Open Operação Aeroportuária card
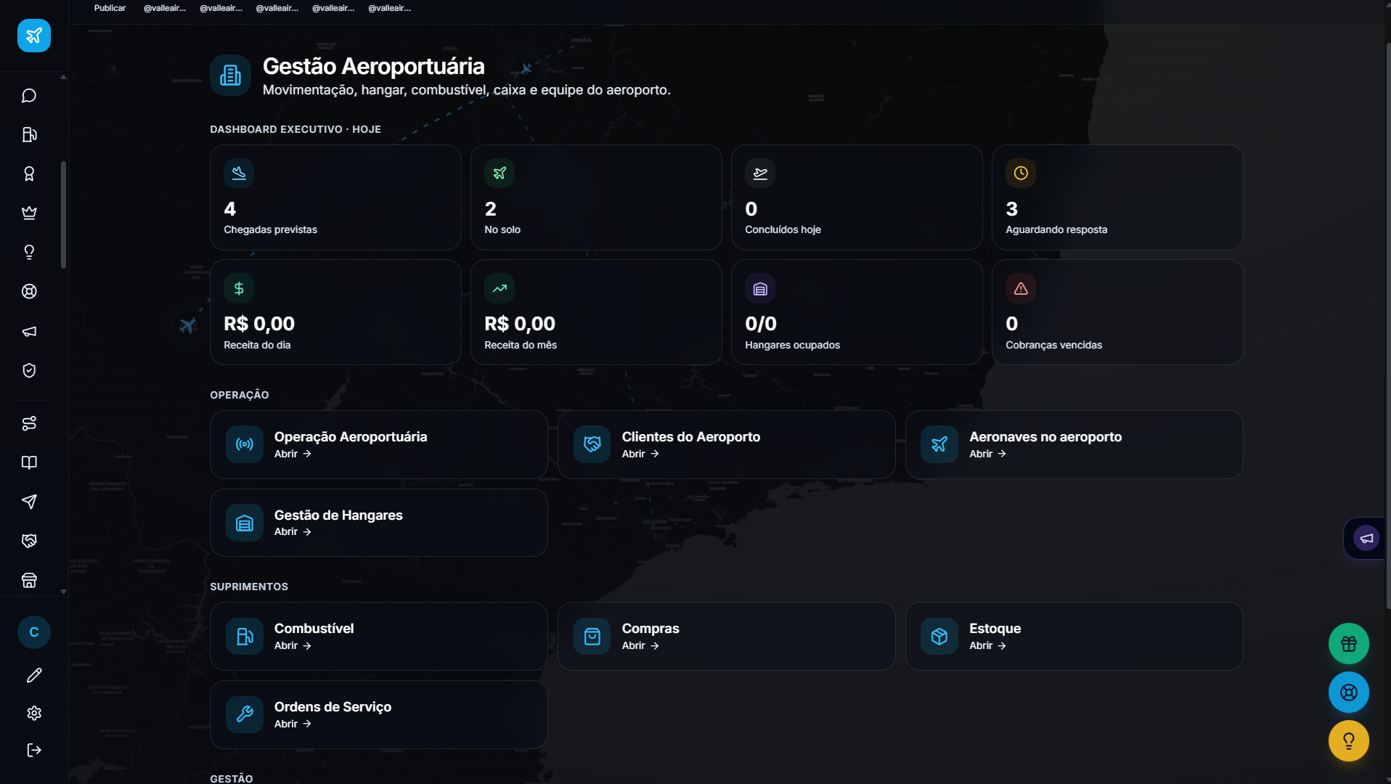 (x=378, y=444)
